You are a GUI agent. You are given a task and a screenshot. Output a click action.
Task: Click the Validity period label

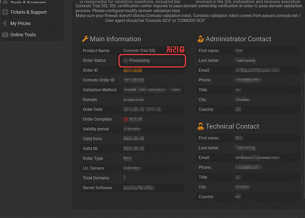(x=96, y=129)
